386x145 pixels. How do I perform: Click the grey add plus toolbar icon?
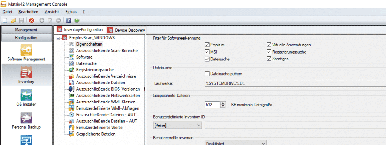[x=42, y=20]
